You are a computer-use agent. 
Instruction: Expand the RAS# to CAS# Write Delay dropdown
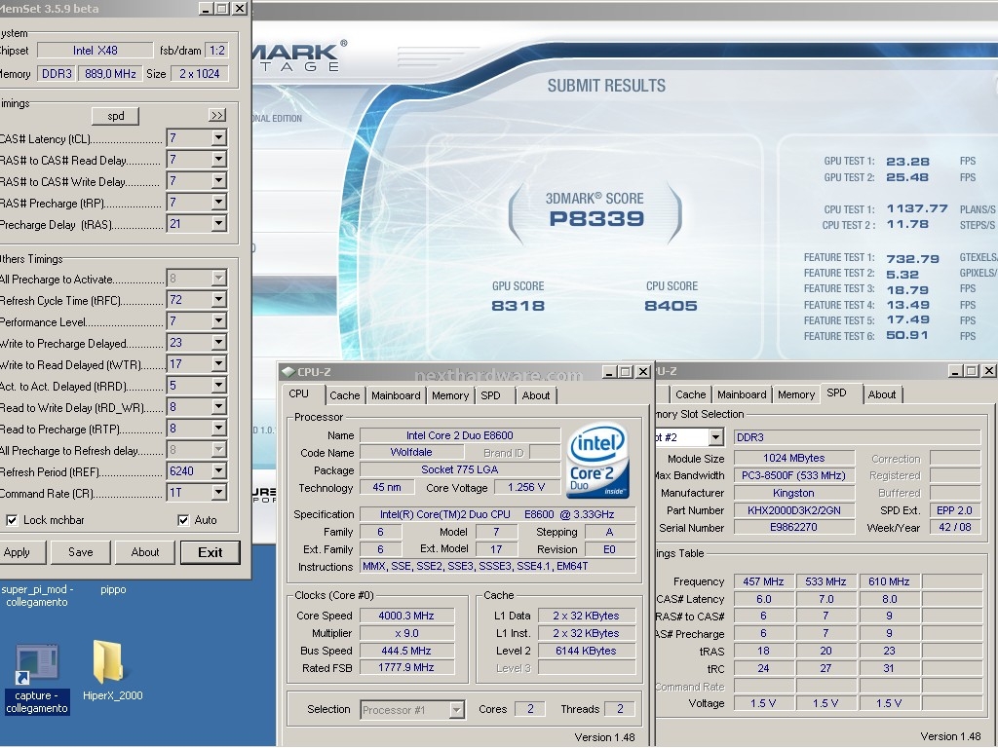(219, 181)
